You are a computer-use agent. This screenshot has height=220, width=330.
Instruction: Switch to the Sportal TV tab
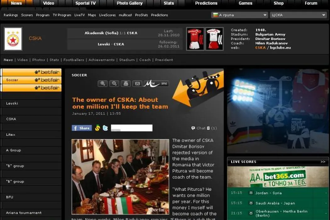tap(85, 3)
